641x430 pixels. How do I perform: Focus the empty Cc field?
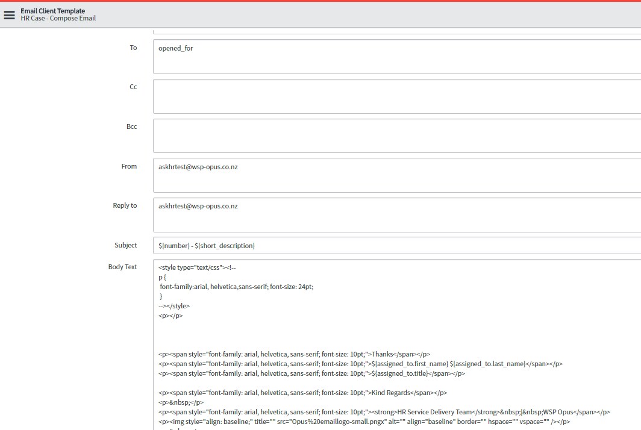pyautogui.click(x=397, y=96)
